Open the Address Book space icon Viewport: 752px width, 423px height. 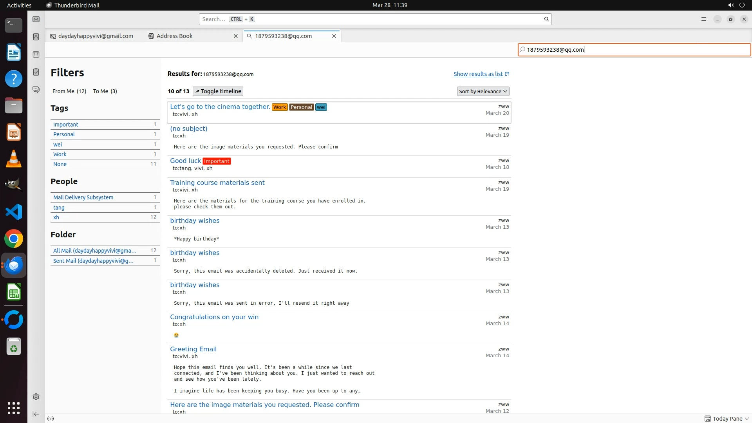pos(36,37)
